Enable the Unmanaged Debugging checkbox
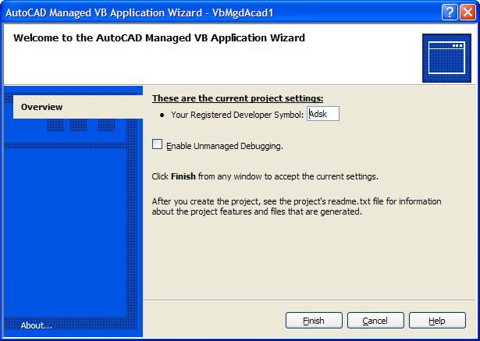 tap(158, 144)
